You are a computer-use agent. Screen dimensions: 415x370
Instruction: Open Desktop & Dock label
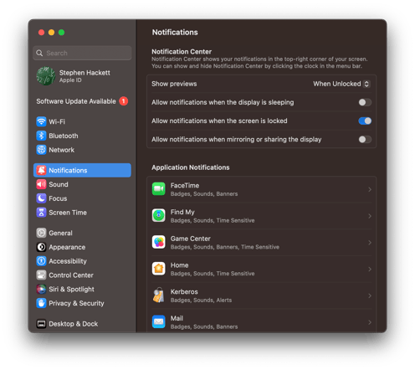coord(74,324)
